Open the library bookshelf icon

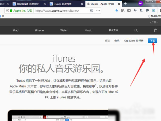tap(123, 11)
